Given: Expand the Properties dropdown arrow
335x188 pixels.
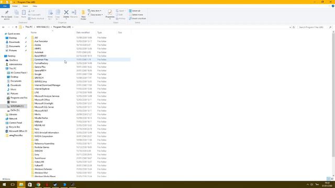Looking at the screenshot, I should [x=110, y=19].
